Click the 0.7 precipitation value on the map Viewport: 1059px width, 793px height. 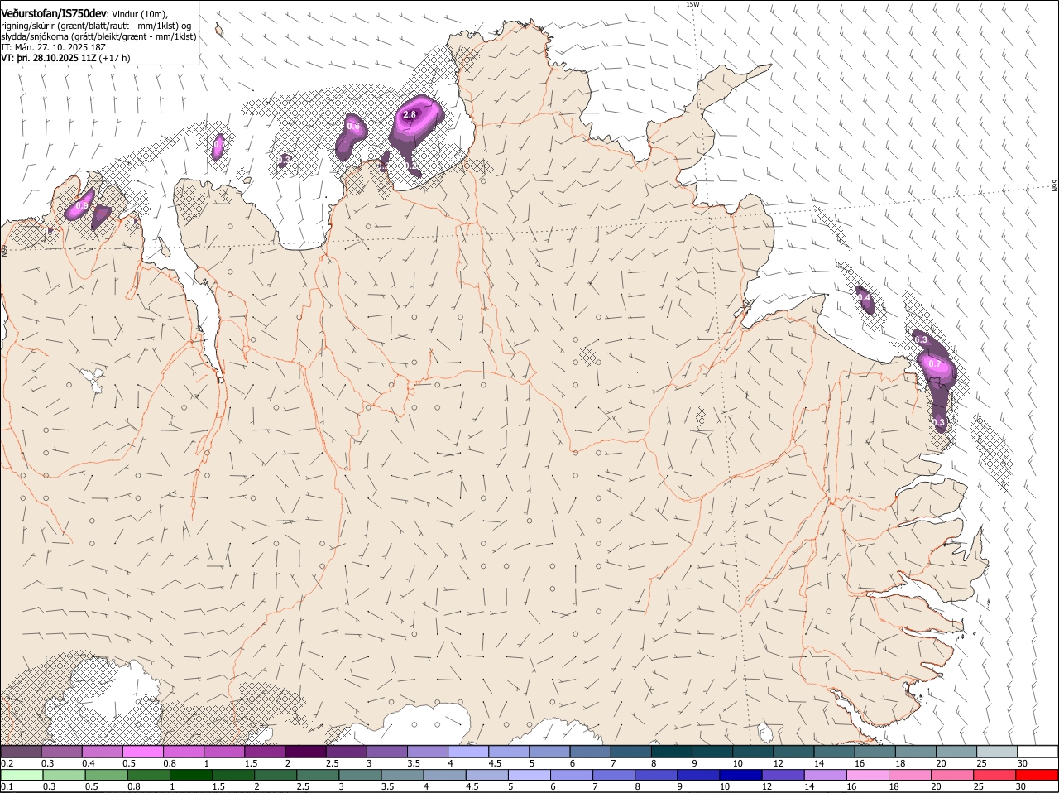click(x=935, y=363)
